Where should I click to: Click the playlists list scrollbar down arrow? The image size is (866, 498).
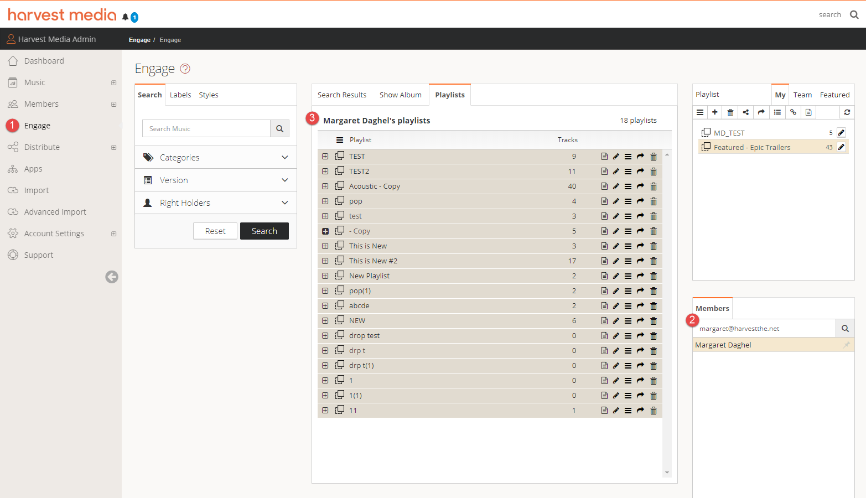667,473
